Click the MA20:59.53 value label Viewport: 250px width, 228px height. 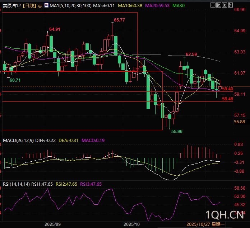click(157, 6)
